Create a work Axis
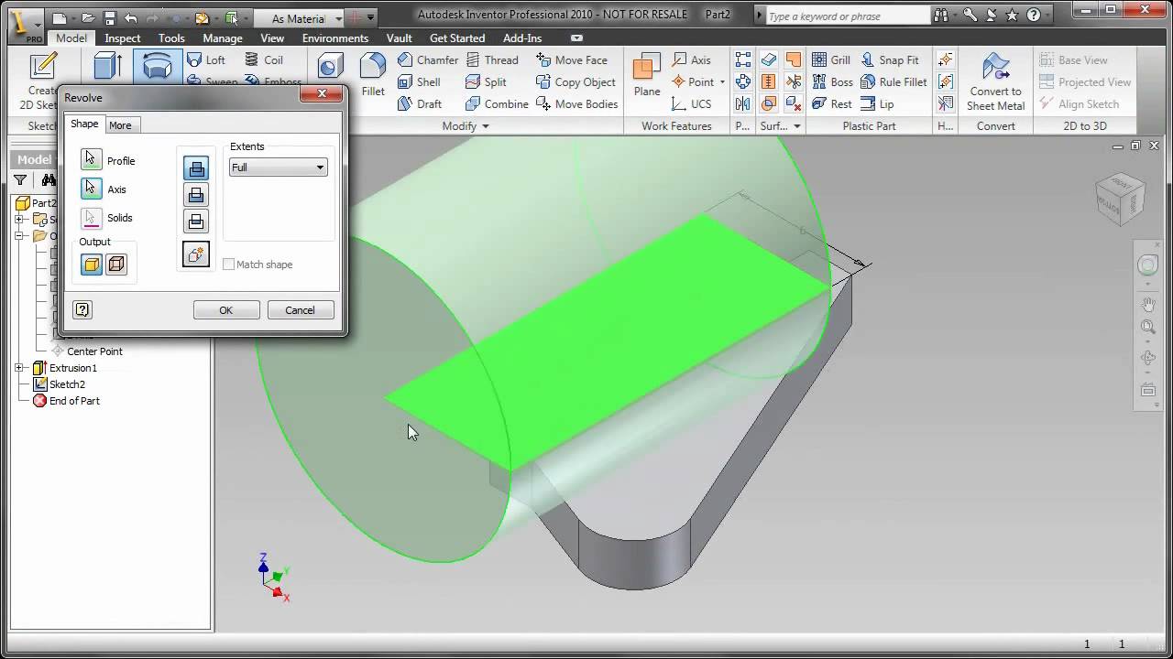 pyautogui.click(x=691, y=59)
